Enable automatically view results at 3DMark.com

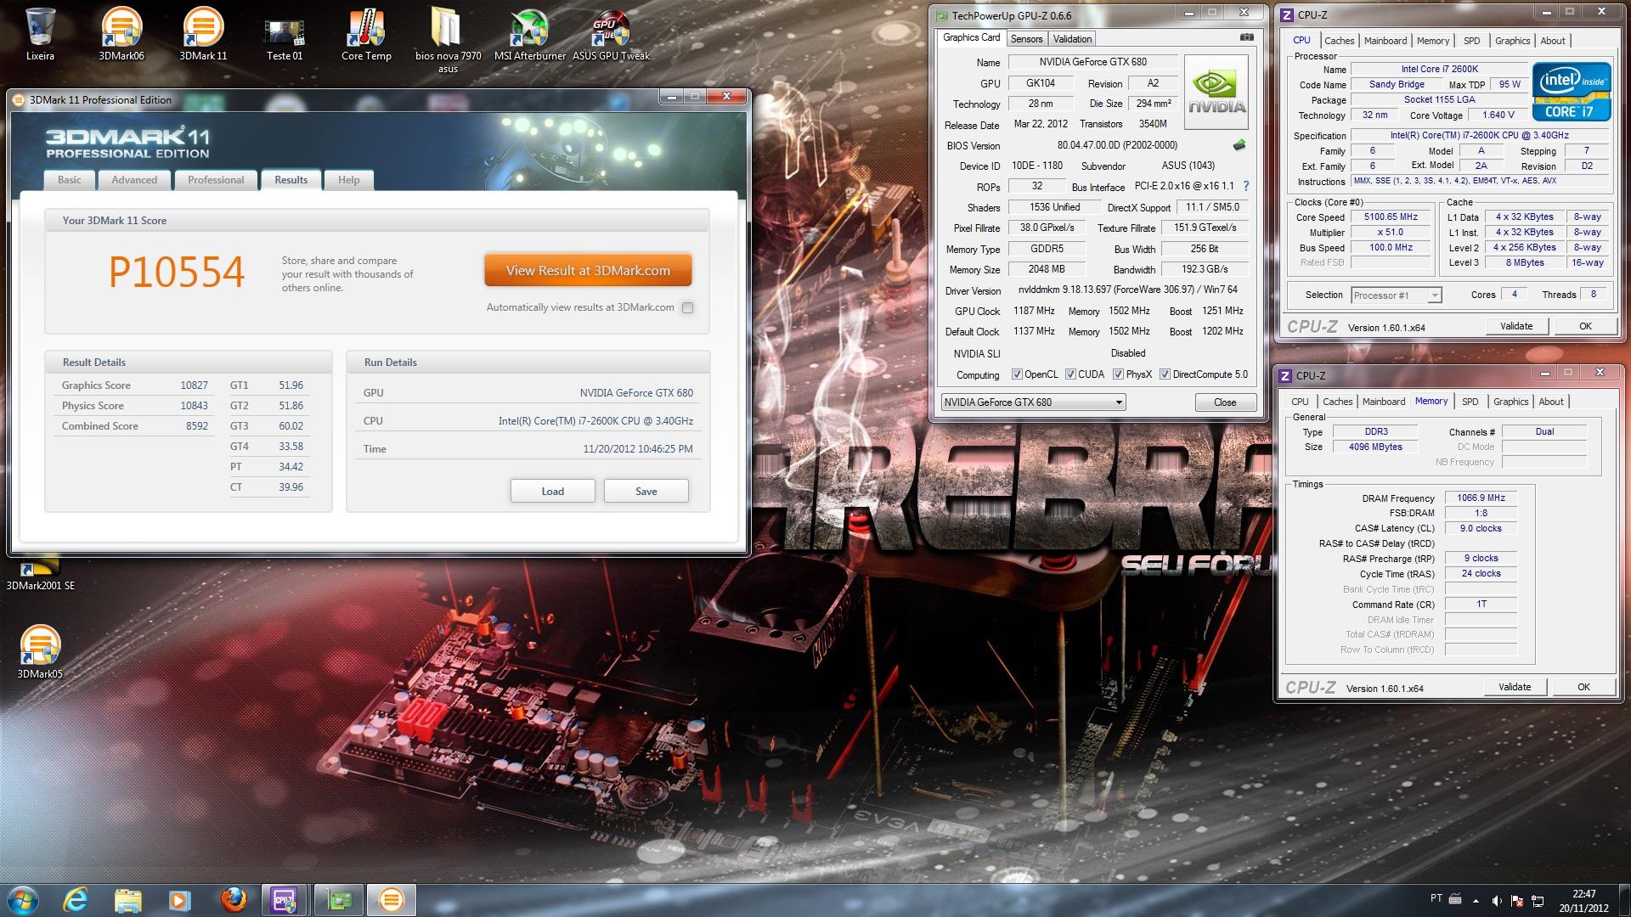(x=688, y=307)
